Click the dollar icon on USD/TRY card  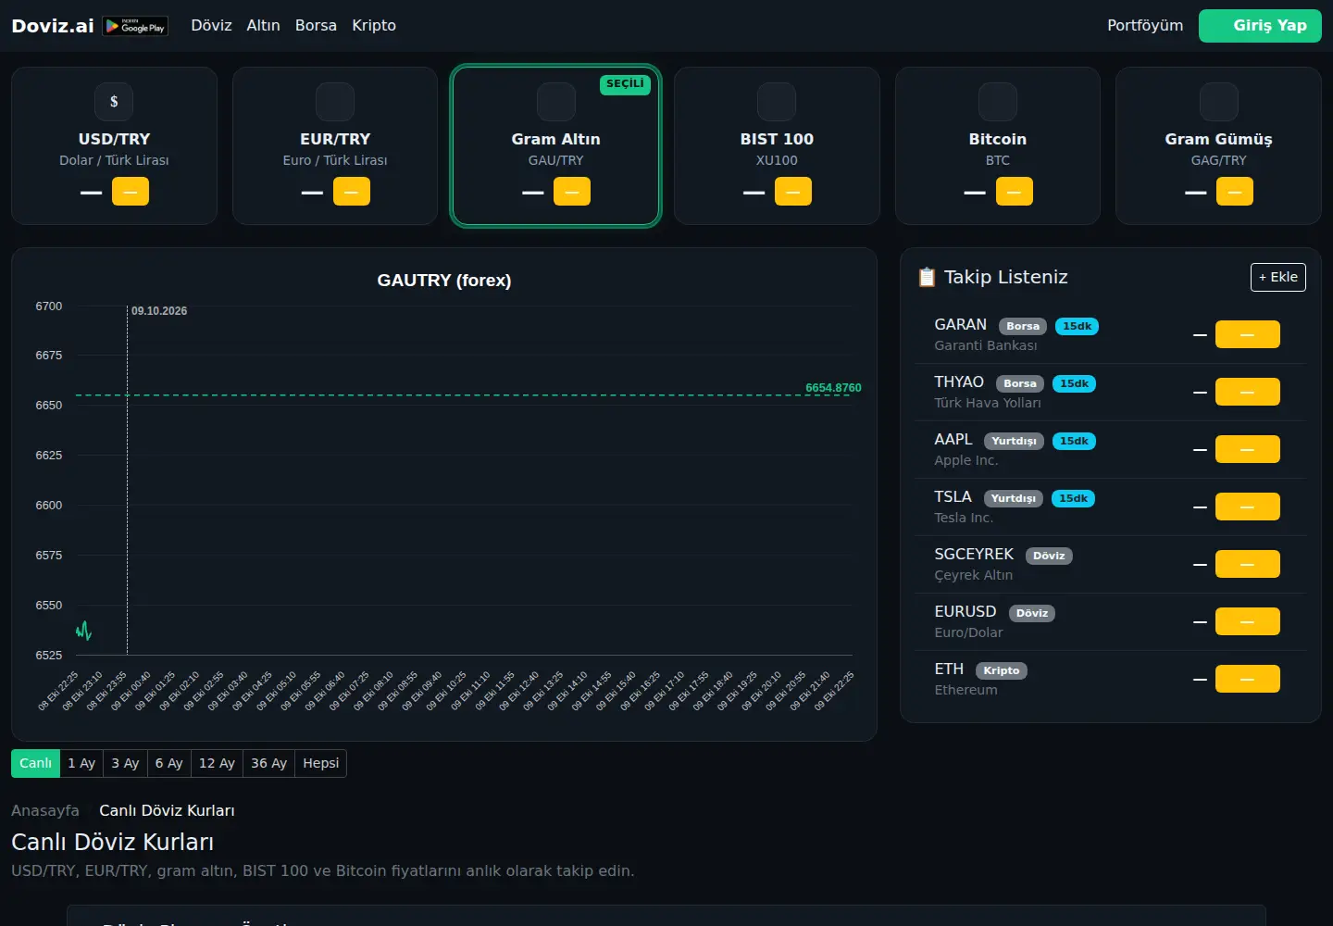(114, 102)
